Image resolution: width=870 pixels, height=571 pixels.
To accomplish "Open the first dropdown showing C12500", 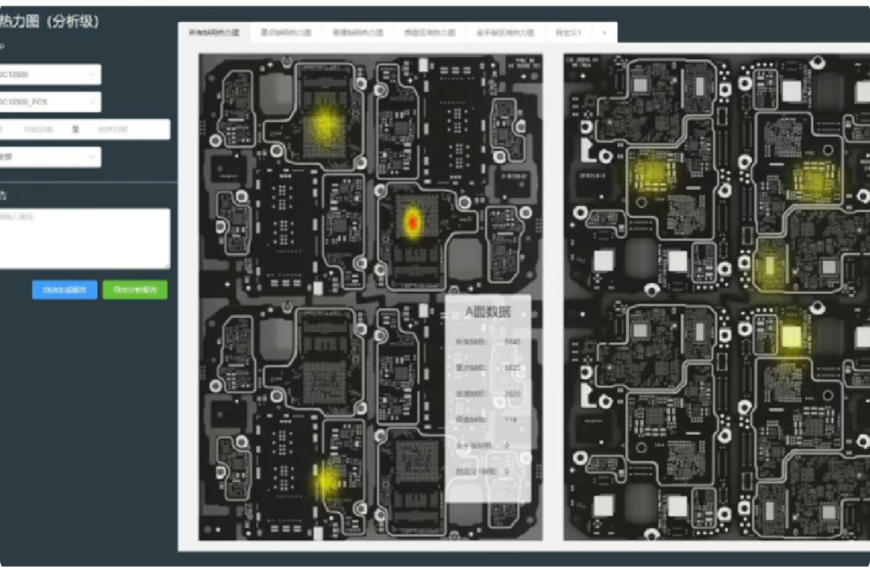I will (x=50, y=75).
